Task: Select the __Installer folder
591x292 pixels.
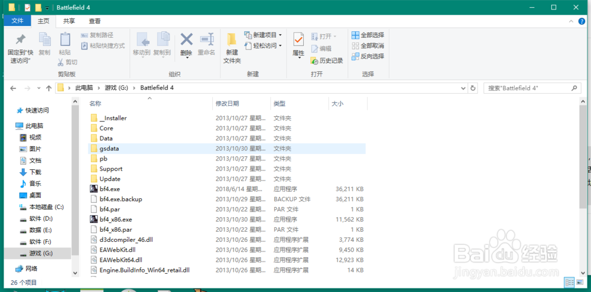Action: (x=226, y=118)
